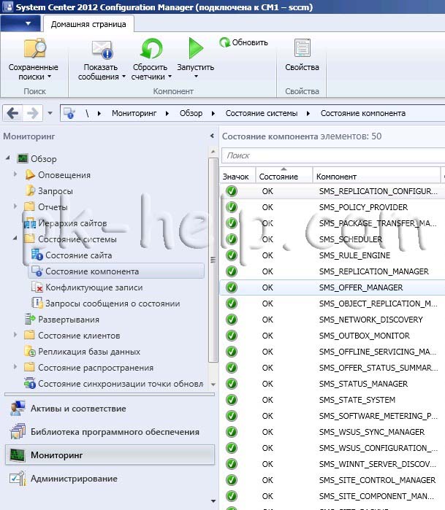This screenshot has width=445, height=510.
Task: Open the Мониторинг workspace
Action: tap(110, 455)
